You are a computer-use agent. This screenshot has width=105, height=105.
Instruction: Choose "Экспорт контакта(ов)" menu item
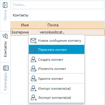pyautogui.click(x=56, y=98)
